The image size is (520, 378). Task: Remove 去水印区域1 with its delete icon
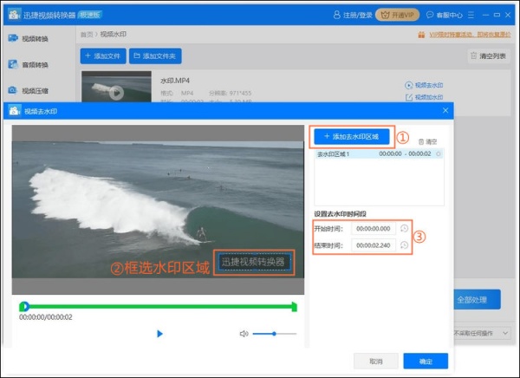point(439,153)
